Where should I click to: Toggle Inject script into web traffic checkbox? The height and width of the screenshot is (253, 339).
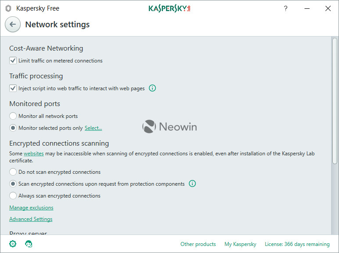[x=13, y=88]
